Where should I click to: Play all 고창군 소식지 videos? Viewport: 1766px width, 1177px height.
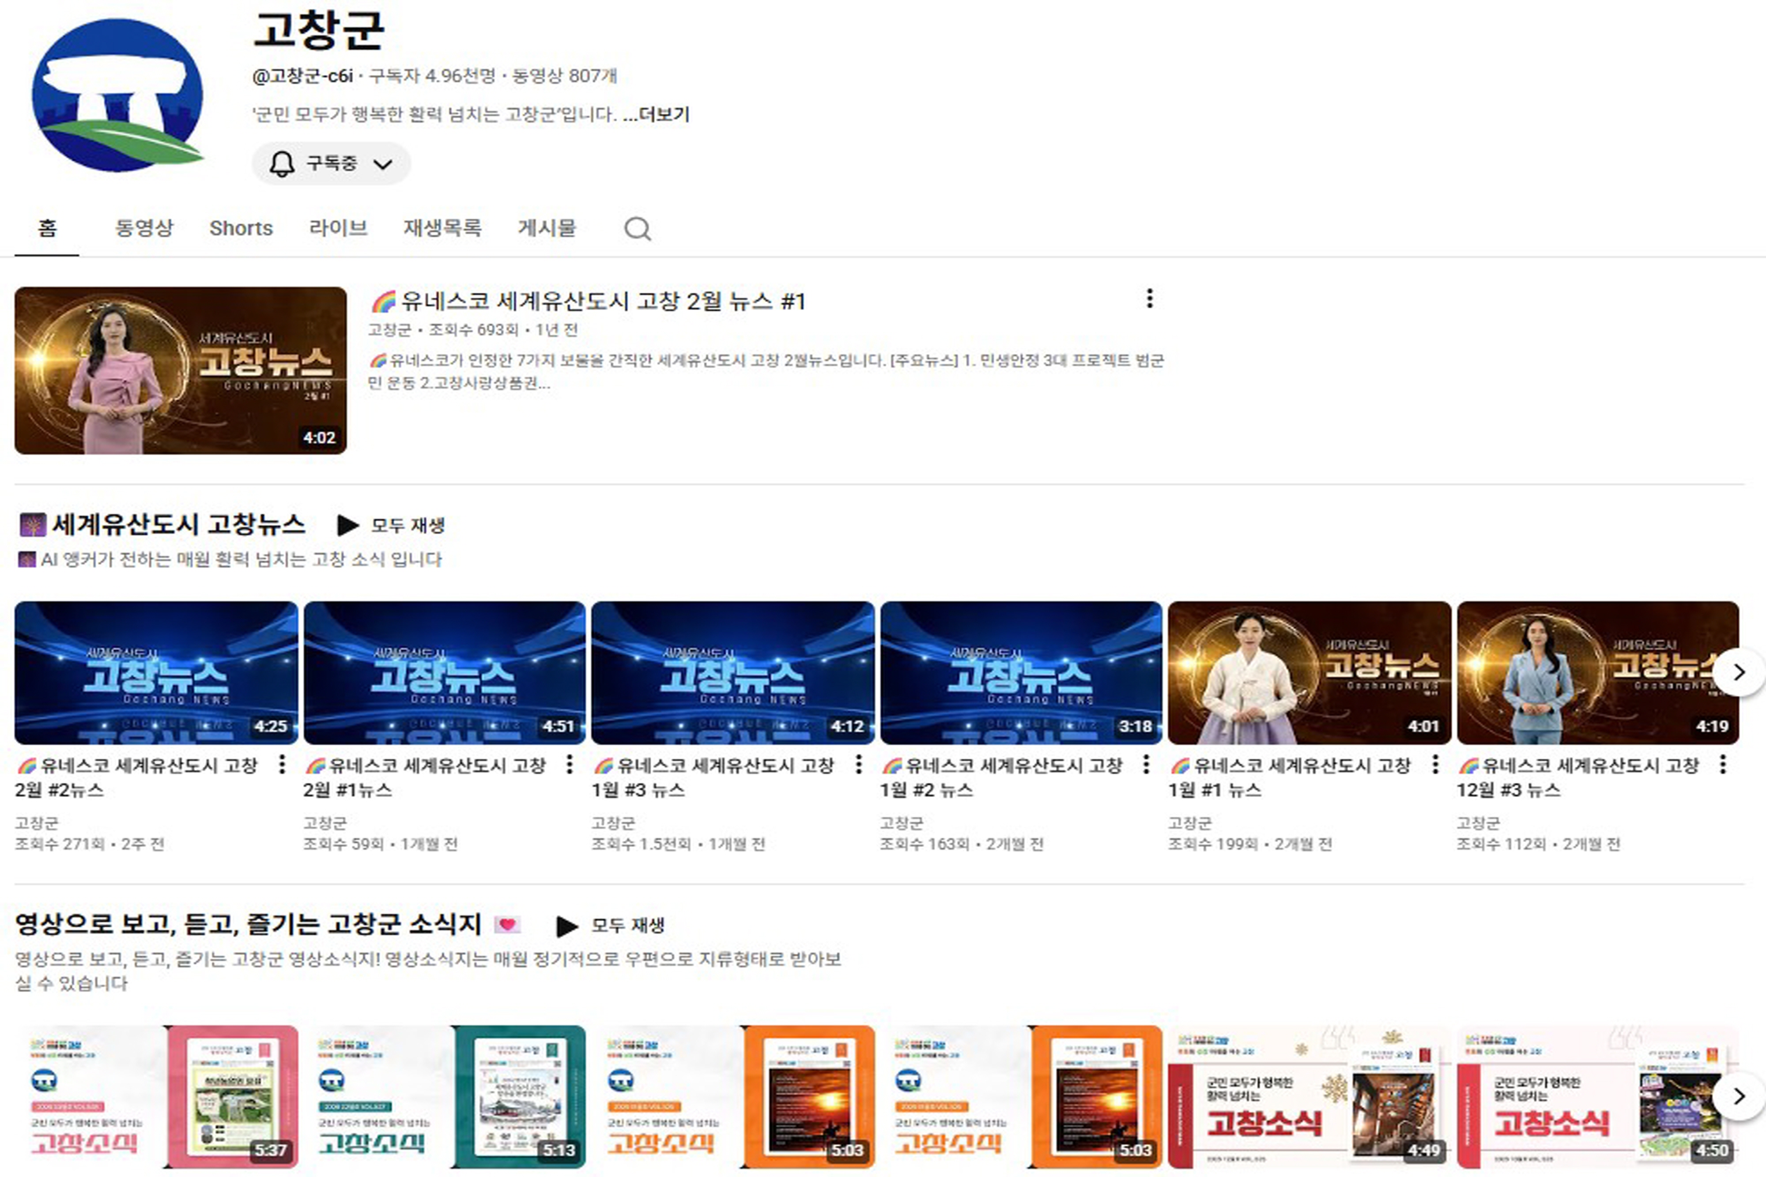pos(610,925)
